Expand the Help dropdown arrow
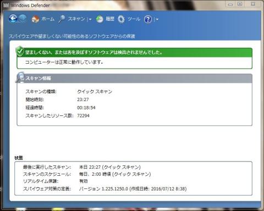The image size is (264, 211). (x=157, y=19)
